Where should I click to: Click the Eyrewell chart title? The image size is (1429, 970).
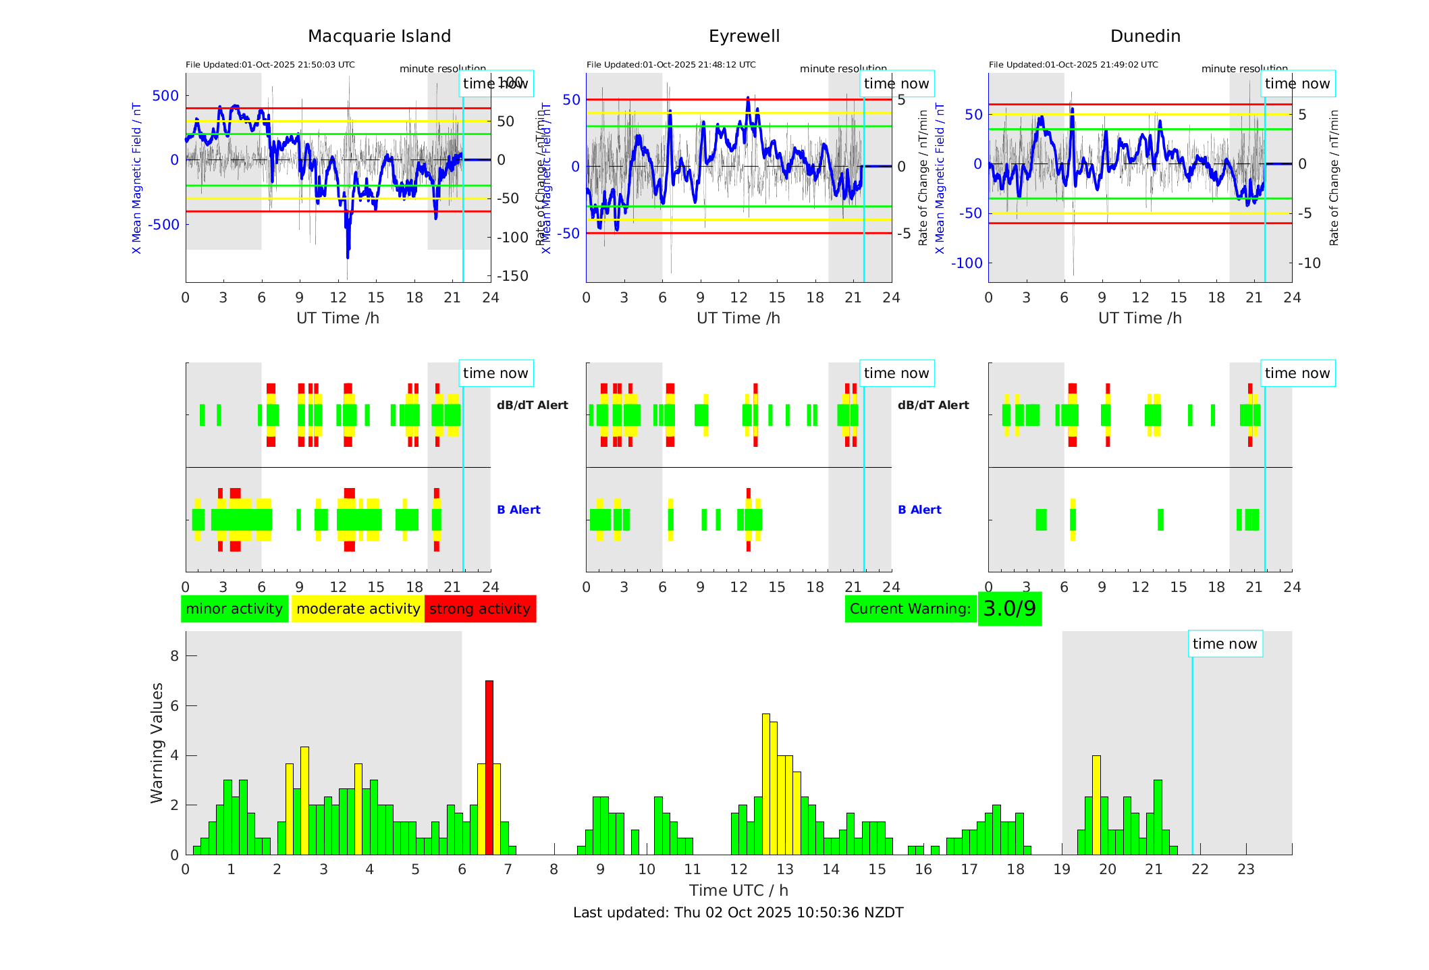coord(744,36)
